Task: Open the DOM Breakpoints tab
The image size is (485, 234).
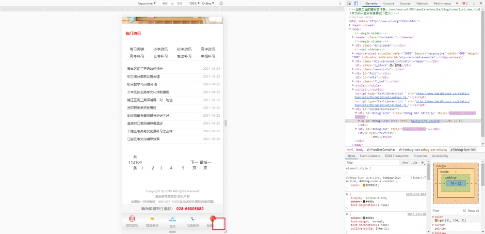Action: pos(397,156)
